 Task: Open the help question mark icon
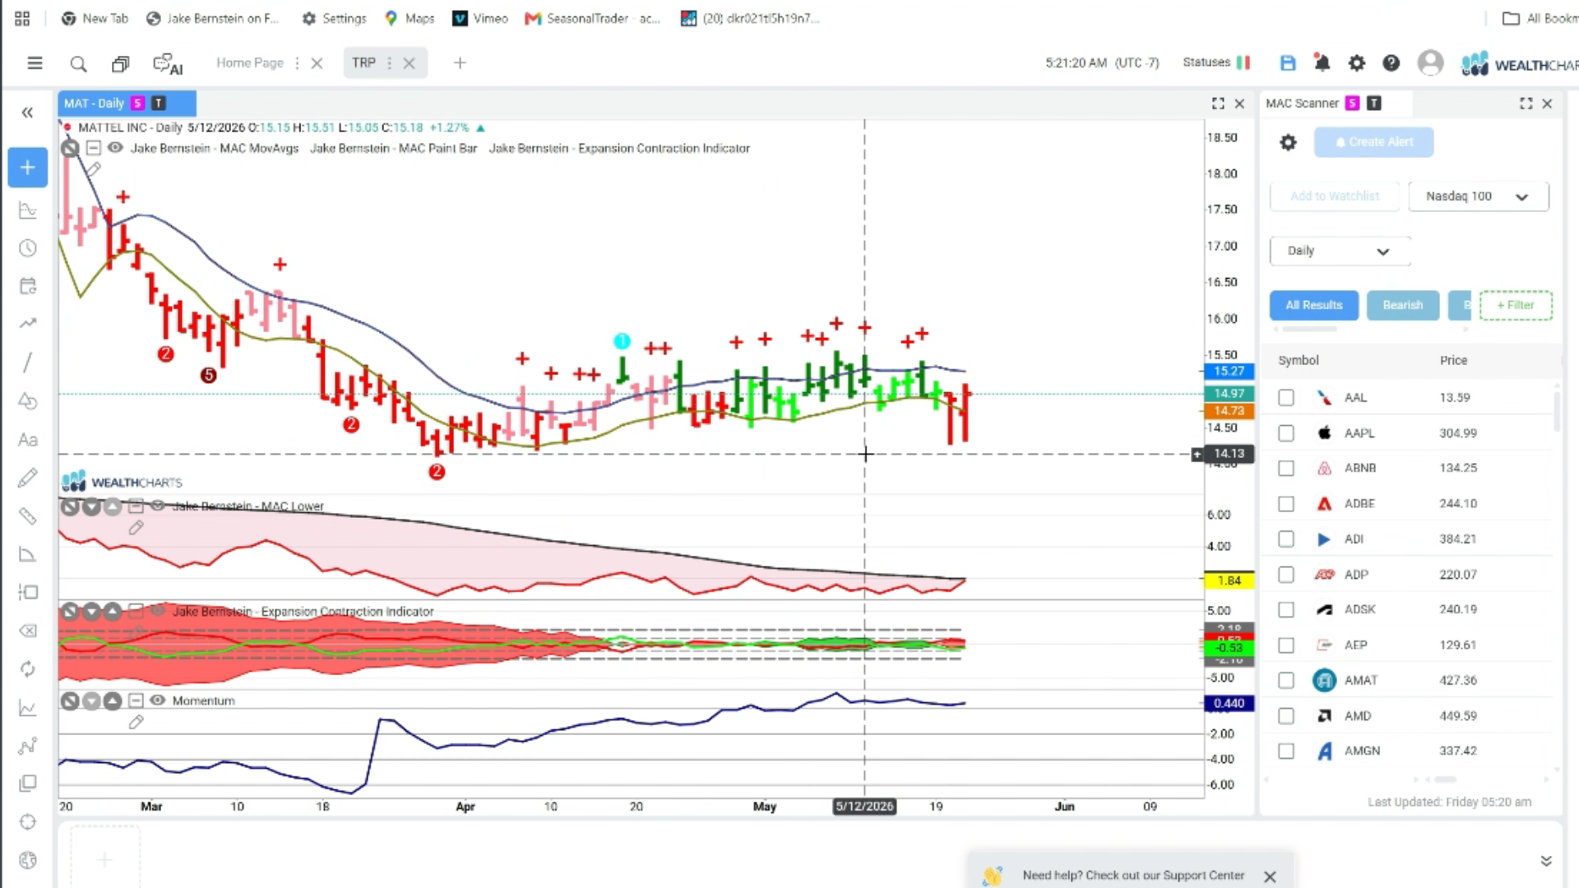click(x=1391, y=62)
